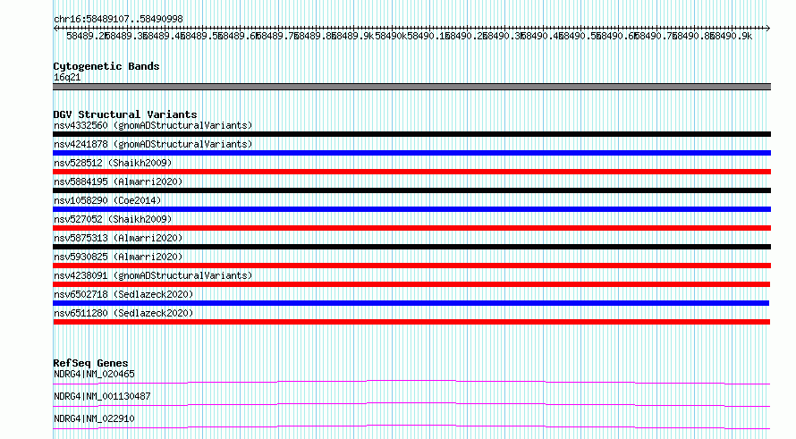Screen dimensions: 796x439
Task: Click the magenta line of NDRG4|NM_001130487
Action: click(x=411, y=403)
